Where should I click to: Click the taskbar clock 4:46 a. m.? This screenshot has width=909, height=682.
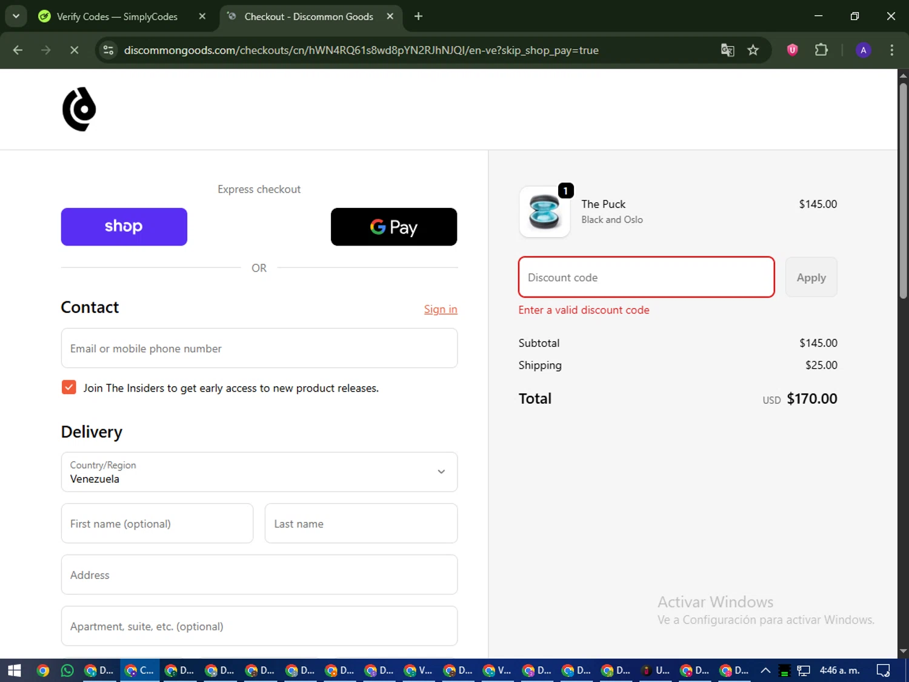pyautogui.click(x=839, y=670)
